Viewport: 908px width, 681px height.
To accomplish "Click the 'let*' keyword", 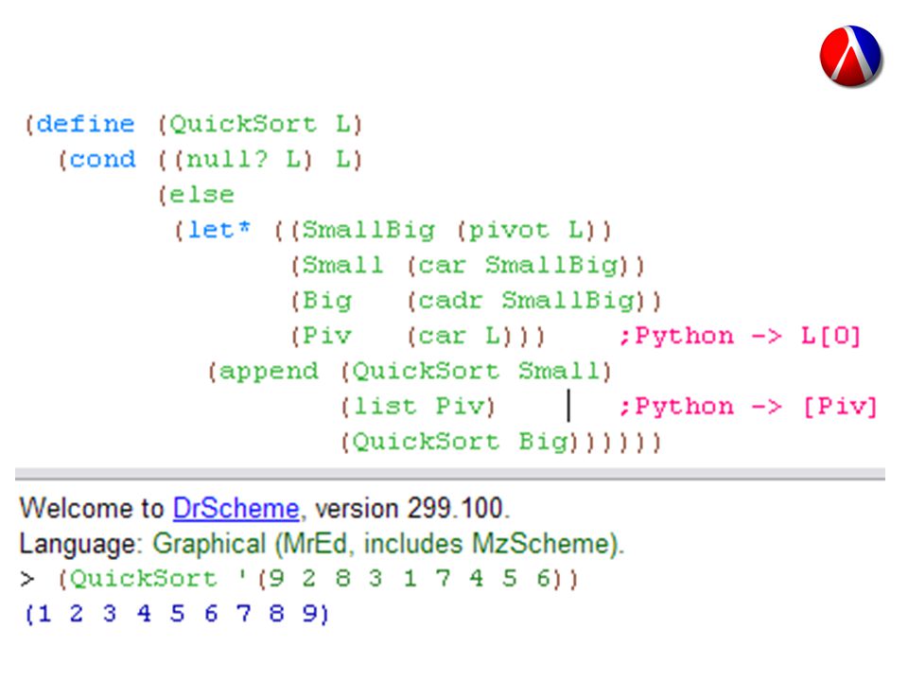I will coord(219,230).
